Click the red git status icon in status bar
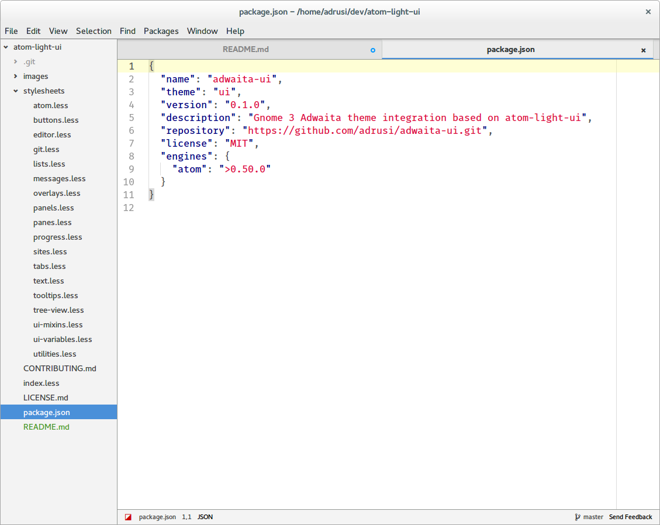Screen dimensions: 660x525 pos(128,517)
